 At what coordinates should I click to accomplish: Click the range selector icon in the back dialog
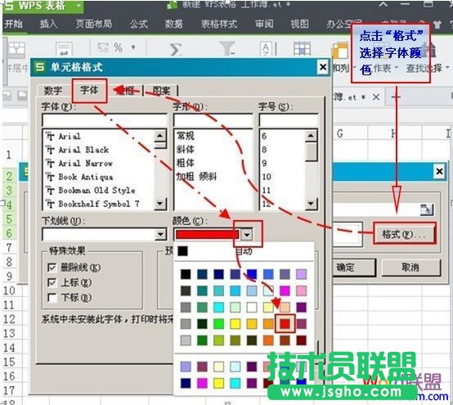point(426,209)
